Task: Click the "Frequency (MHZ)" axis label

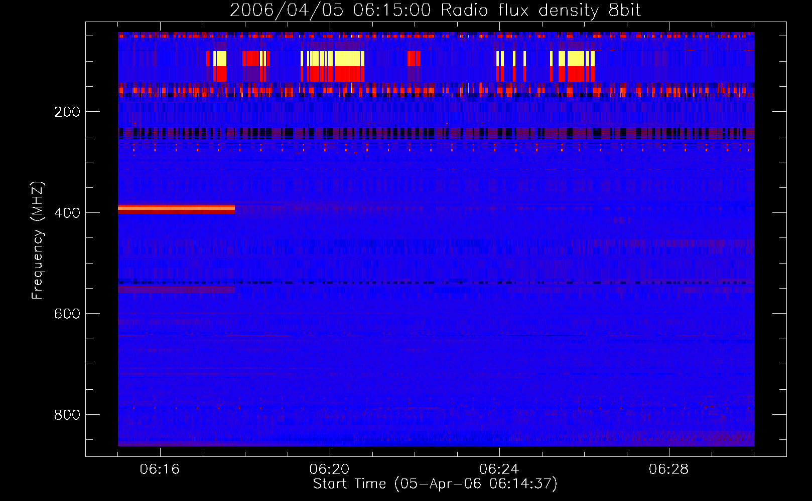Action: [x=38, y=240]
